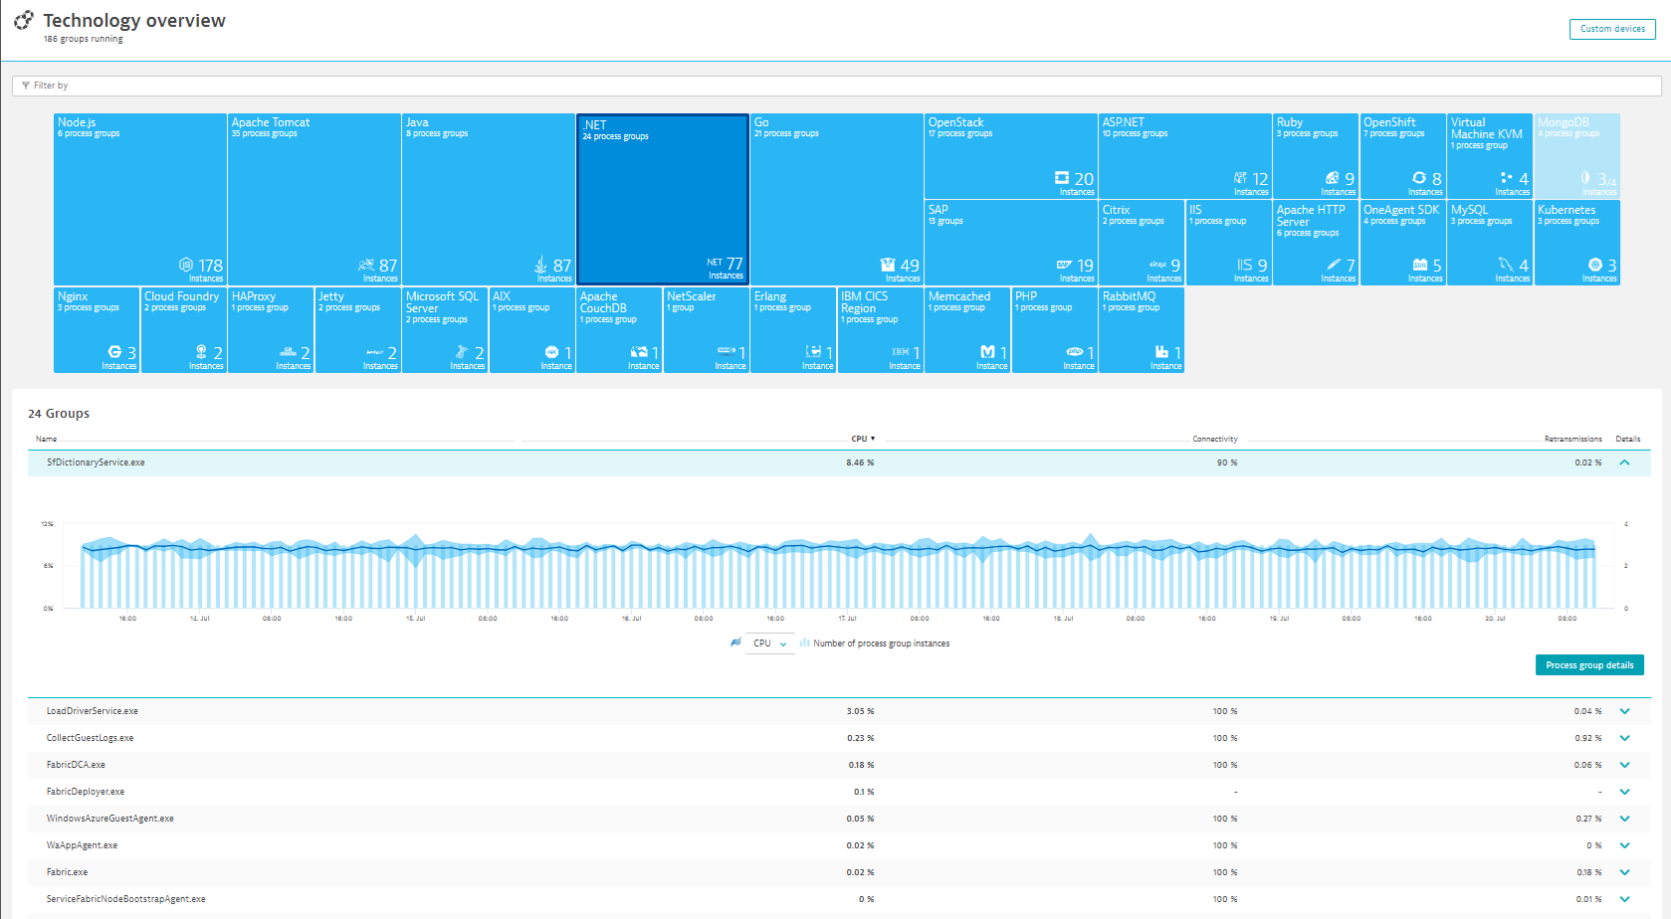Open the CPU metric dropdown below chart

(770, 643)
